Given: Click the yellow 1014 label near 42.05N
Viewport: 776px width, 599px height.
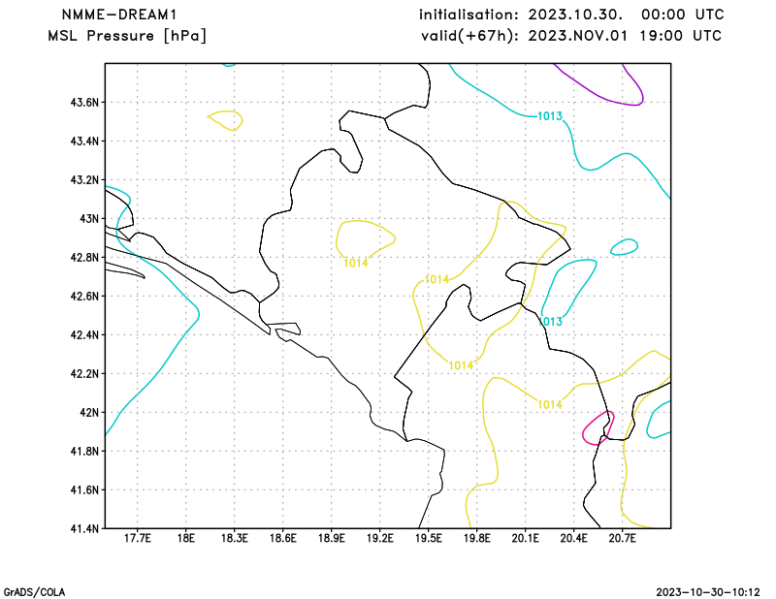Looking at the screenshot, I should (550, 404).
